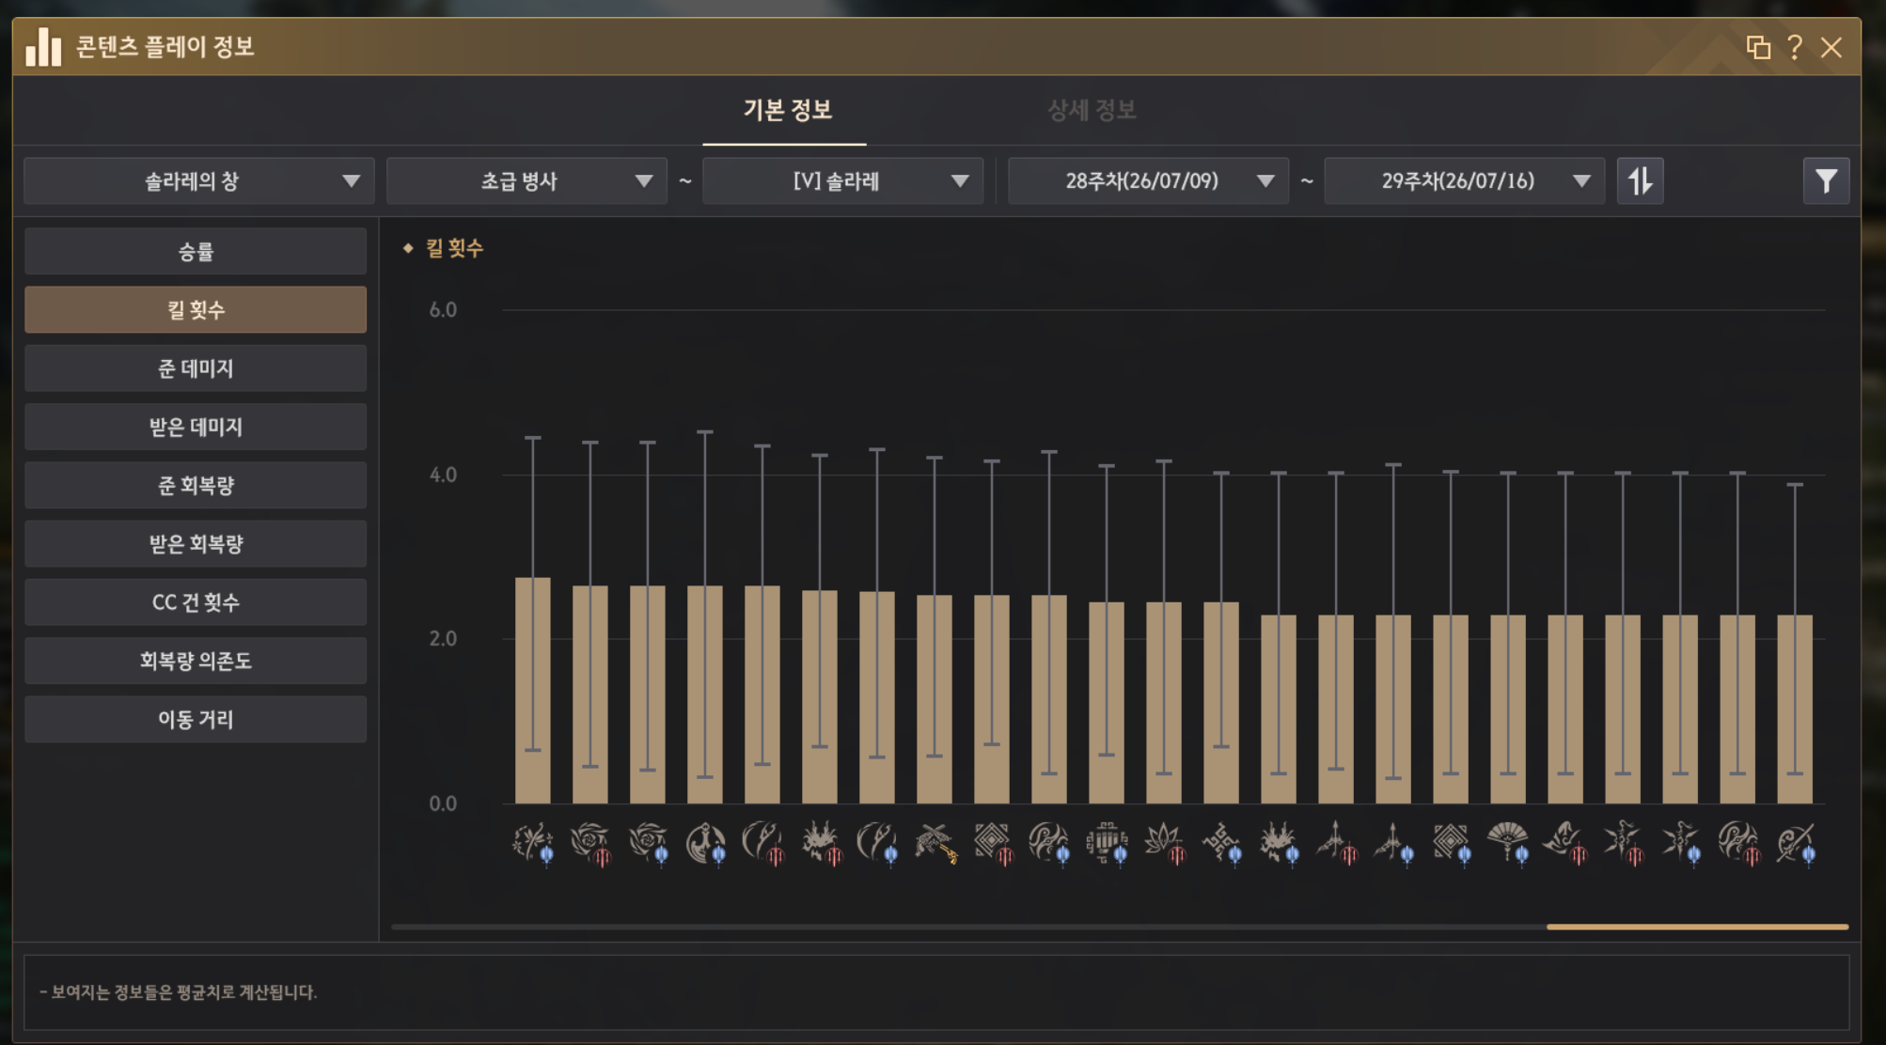Select the 받은 회복량 stat
The image size is (1886, 1045).
point(196,543)
